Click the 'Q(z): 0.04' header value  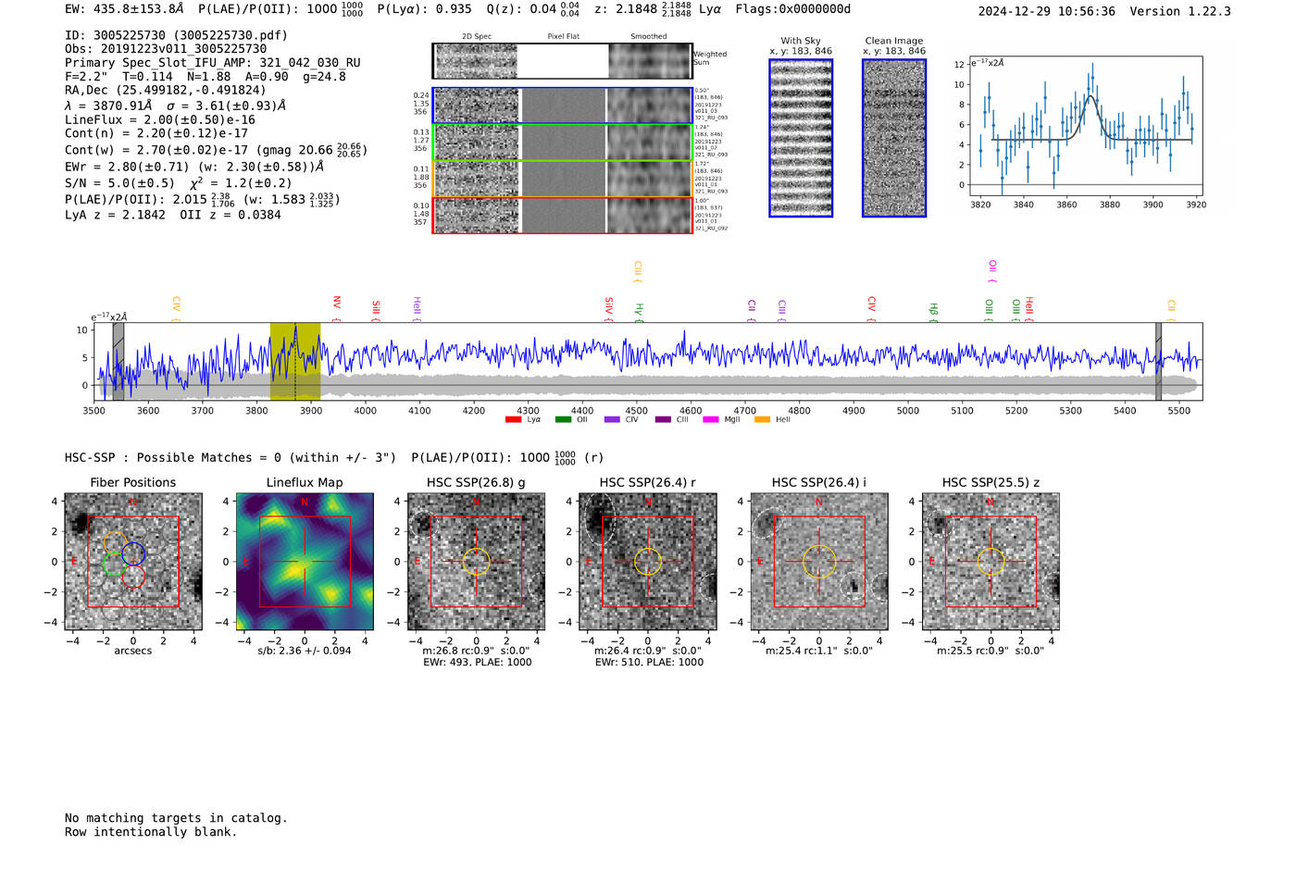tap(520, 9)
